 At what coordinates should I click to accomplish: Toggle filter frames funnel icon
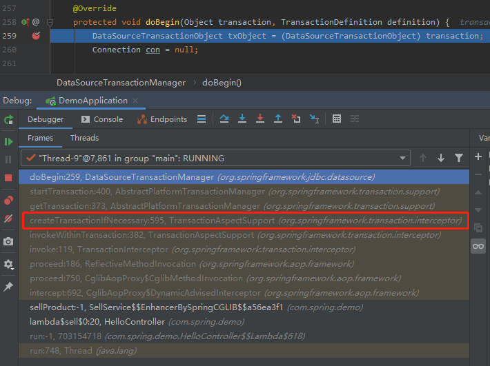[x=458, y=159]
